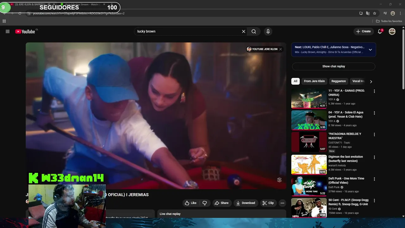Open options for PATAGONIA REBELDE video
The image size is (405, 228).
tap(374, 135)
